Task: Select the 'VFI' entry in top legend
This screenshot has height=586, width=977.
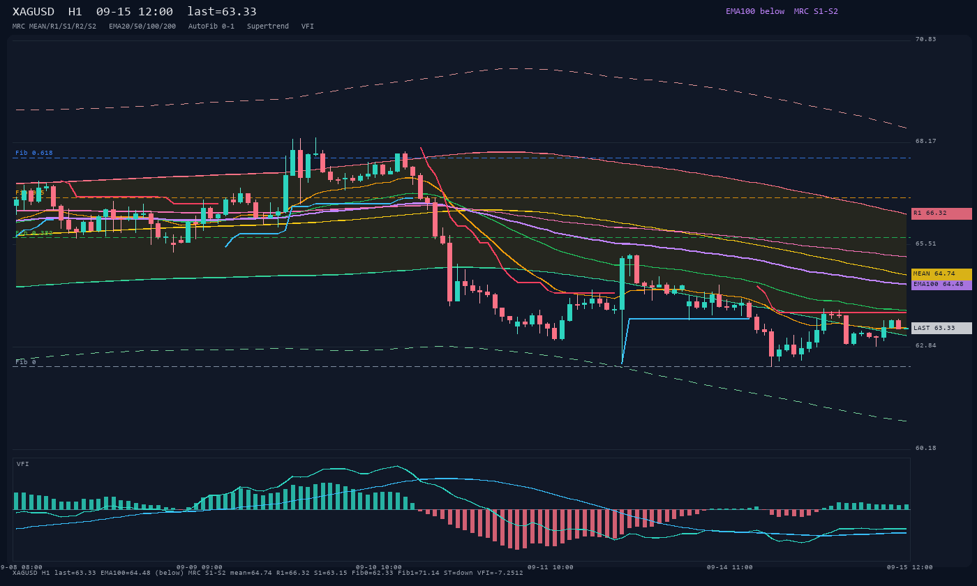Action: (x=308, y=27)
